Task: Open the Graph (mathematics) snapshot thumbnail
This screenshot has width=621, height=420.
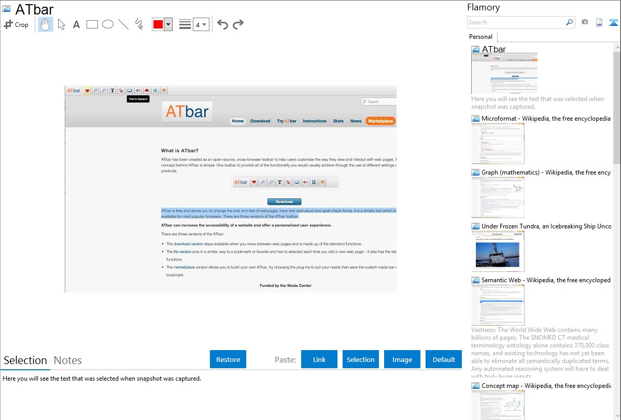Action: (x=498, y=197)
